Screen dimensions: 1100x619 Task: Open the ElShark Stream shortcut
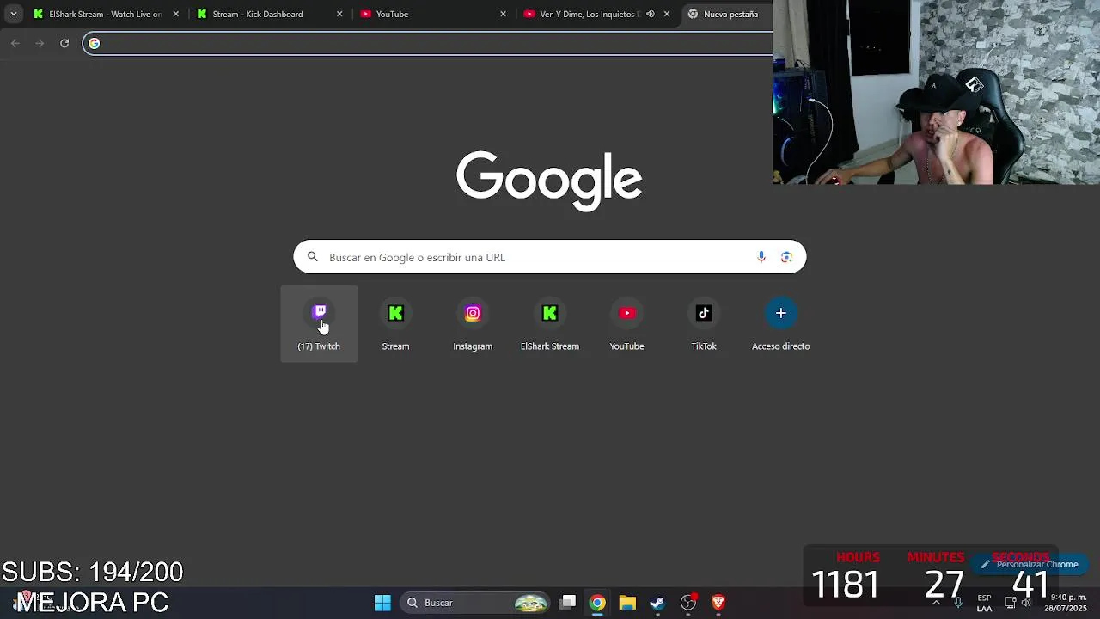click(x=550, y=324)
